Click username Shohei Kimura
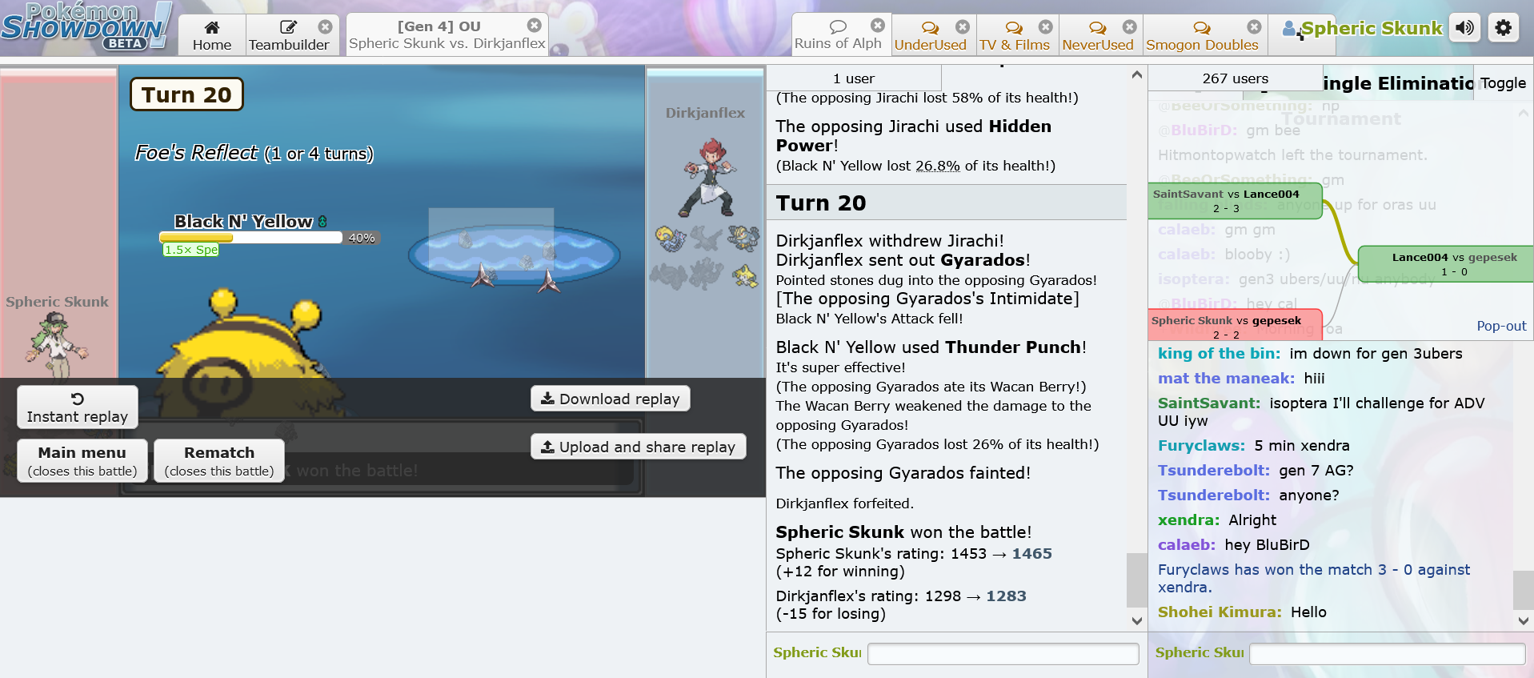Viewport: 1534px width, 678px height. 1220,612
